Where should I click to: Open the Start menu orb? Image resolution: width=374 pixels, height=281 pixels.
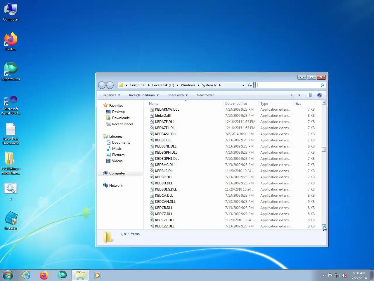tap(8, 275)
